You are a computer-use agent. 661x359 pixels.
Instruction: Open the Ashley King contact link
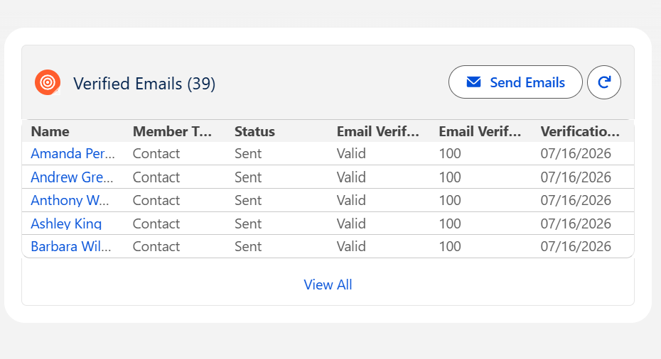(x=66, y=223)
